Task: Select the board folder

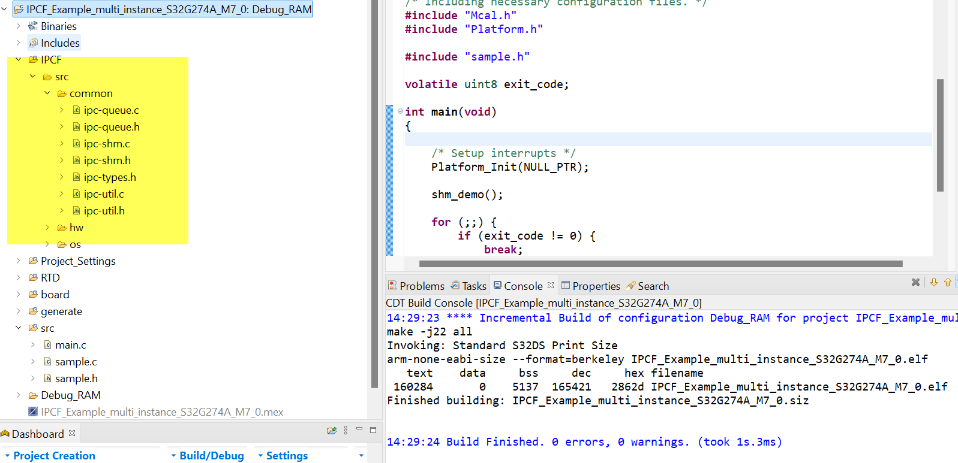Action: [55, 294]
